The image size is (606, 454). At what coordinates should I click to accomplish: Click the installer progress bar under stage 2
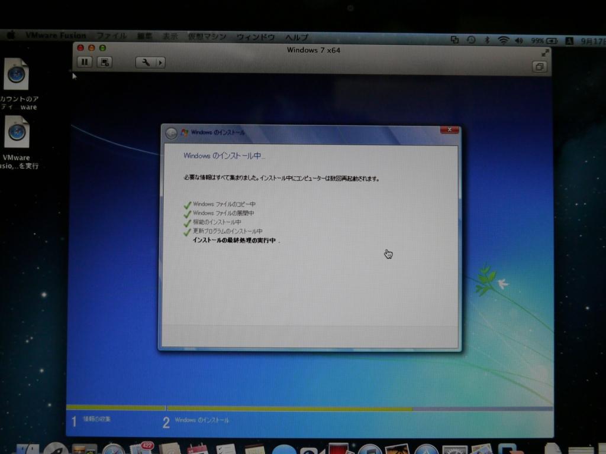pos(359,408)
